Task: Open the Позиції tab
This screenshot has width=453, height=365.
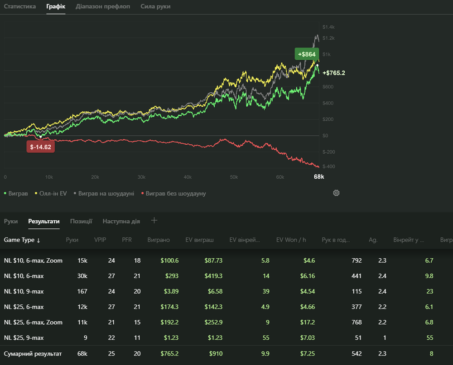Action: [x=81, y=221]
